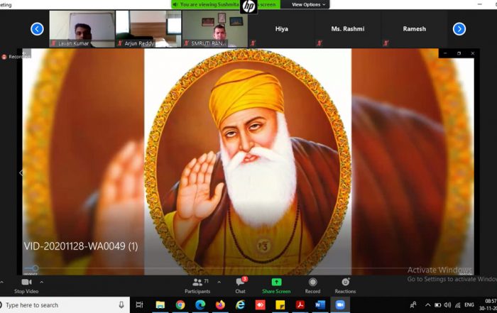Image resolution: width=497 pixels, height=313 pixels.
Task: Launch Firefox from taskbar
Action: [220, 304]
